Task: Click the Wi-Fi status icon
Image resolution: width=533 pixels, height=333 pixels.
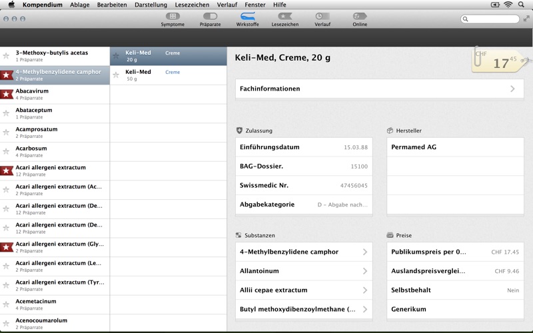Action: [x=508, y=5]
